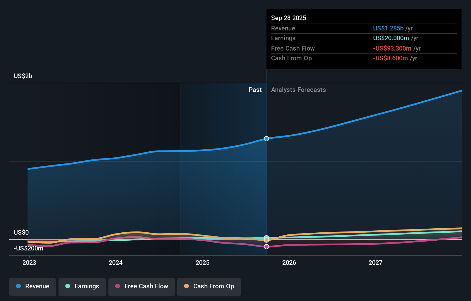The width and height of the screenshot is (471, 301).
Task: Click the blue Revenue legend dot icon
Action: pyautogui.click(x=18, y=286)
